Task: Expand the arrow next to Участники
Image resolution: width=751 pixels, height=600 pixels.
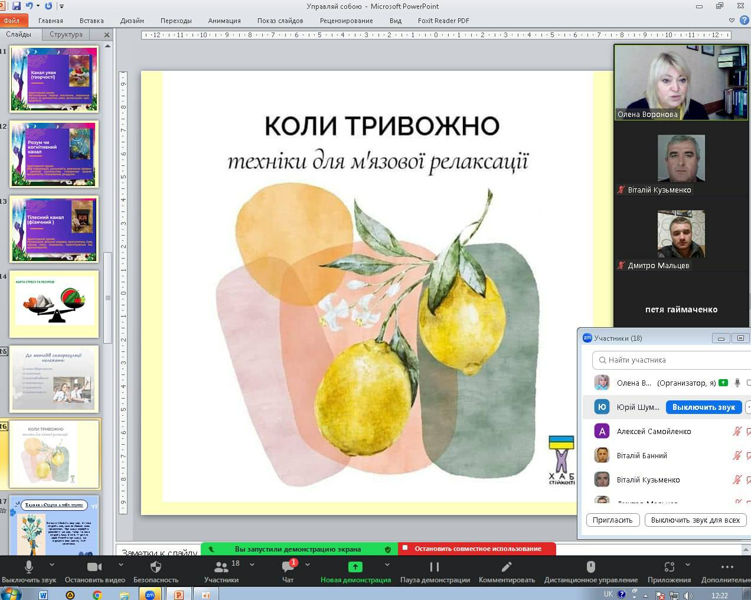Action: tap(252, 565)
